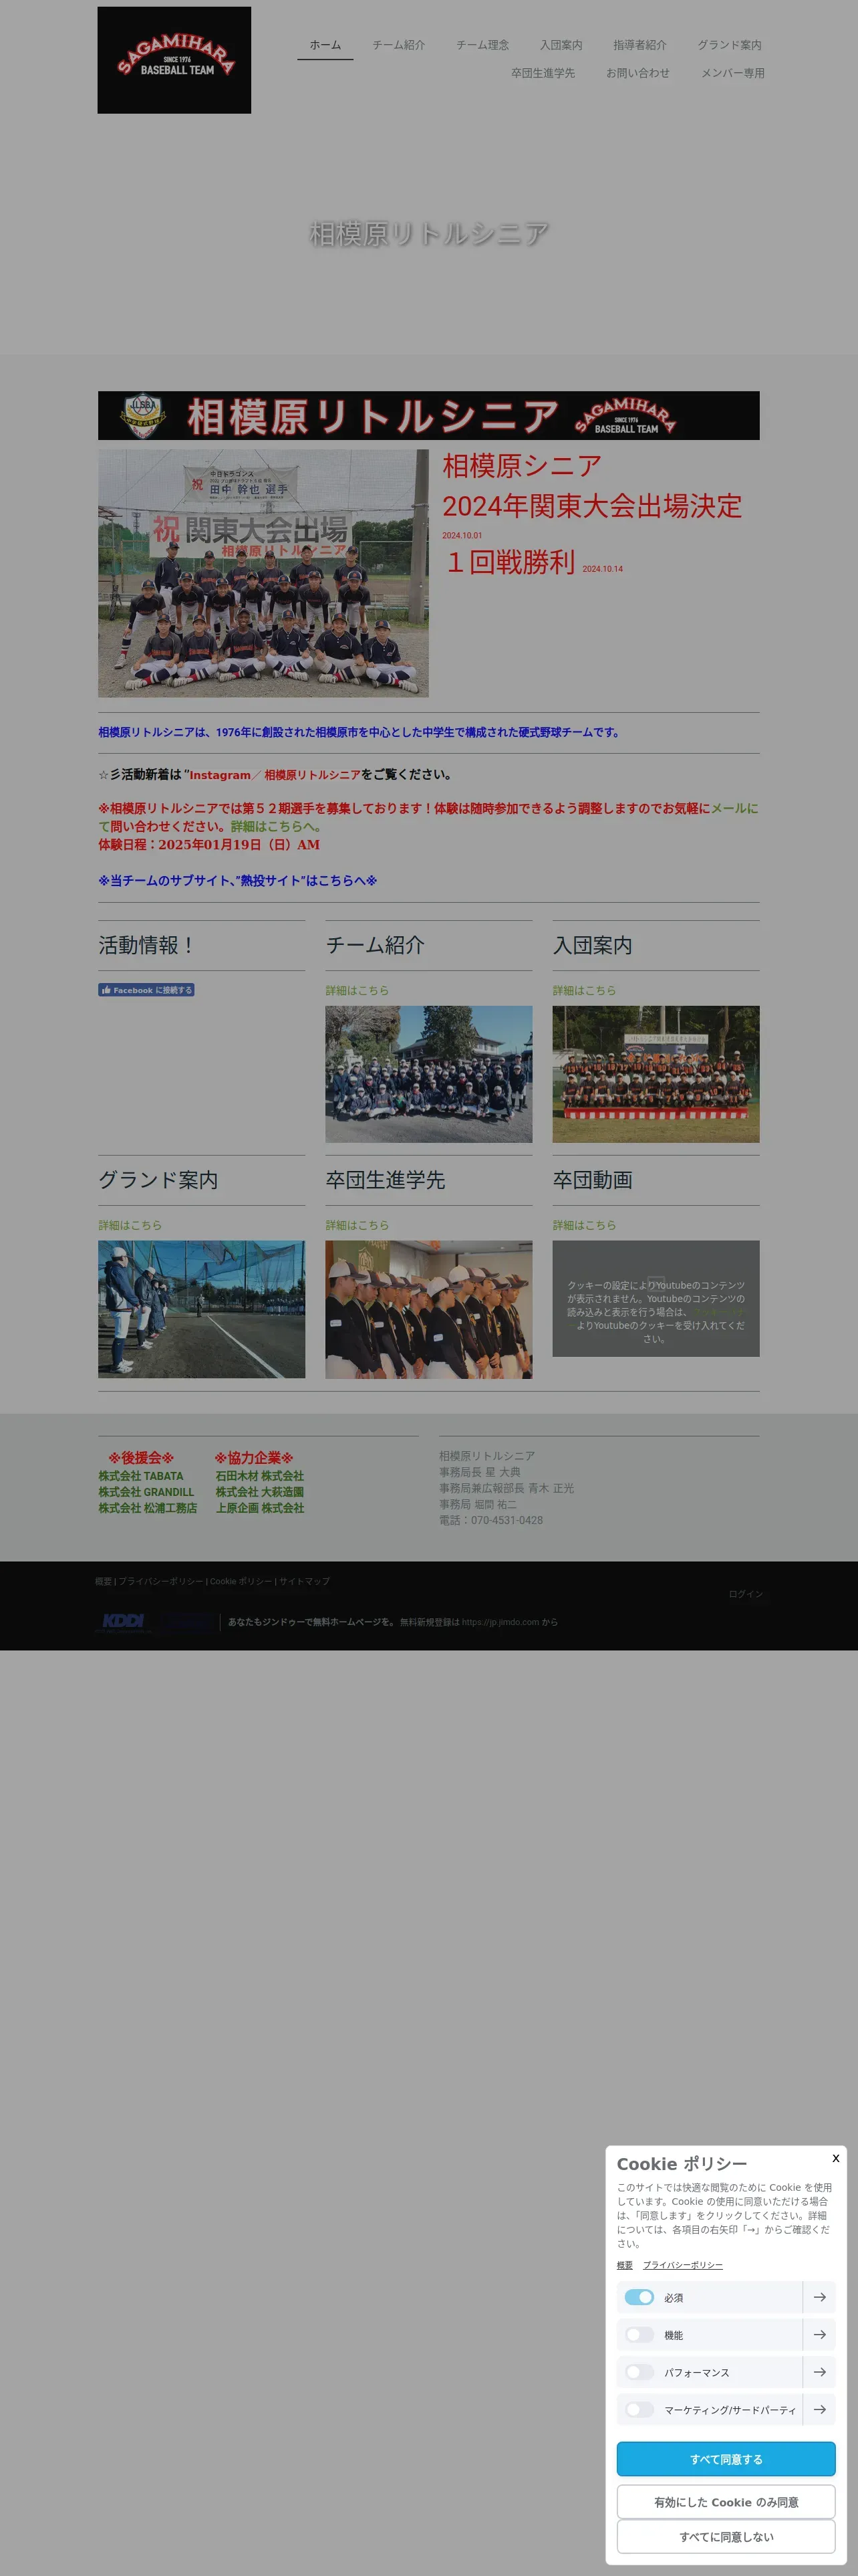
Task: Click 詳細はこちら under 入団案内
Action: 584,991
